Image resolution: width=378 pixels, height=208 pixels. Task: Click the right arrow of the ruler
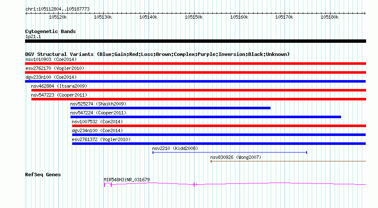(x=365, y=13)
